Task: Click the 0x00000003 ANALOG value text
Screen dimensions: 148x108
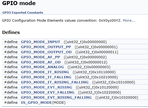Action: tap(98, 67)
